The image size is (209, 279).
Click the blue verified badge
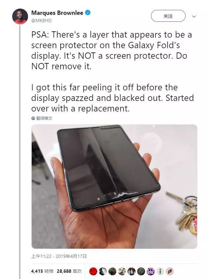(88, 13)
